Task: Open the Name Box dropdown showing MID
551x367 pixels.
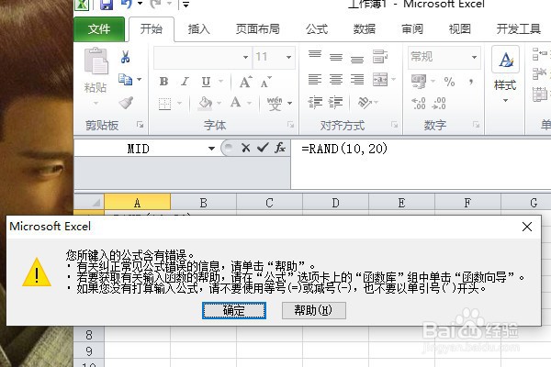Action: tap(211, 149)
